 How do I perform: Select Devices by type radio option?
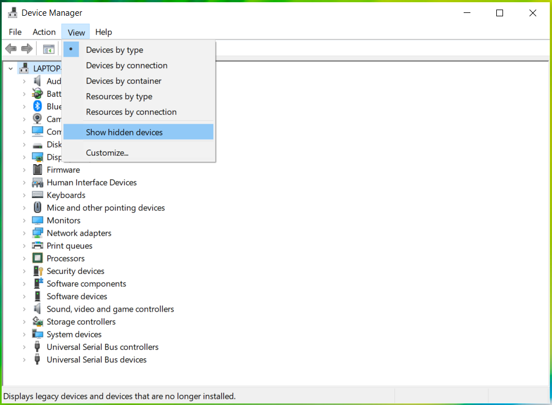coord(138,50)
